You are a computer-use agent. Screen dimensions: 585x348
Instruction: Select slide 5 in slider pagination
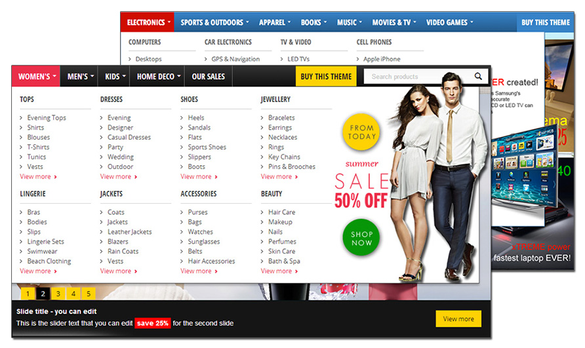[89, 294]
